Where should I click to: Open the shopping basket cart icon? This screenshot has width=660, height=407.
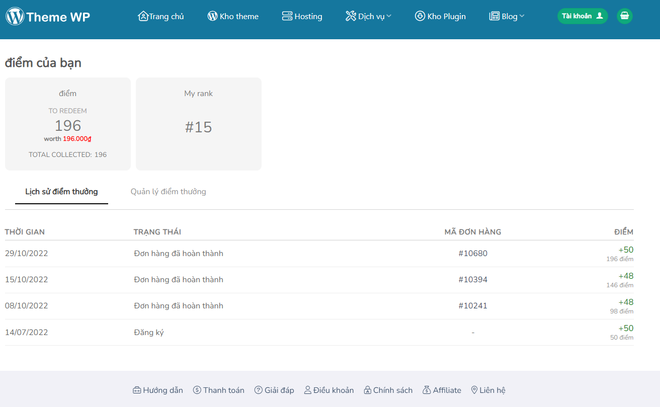point(624,16)
